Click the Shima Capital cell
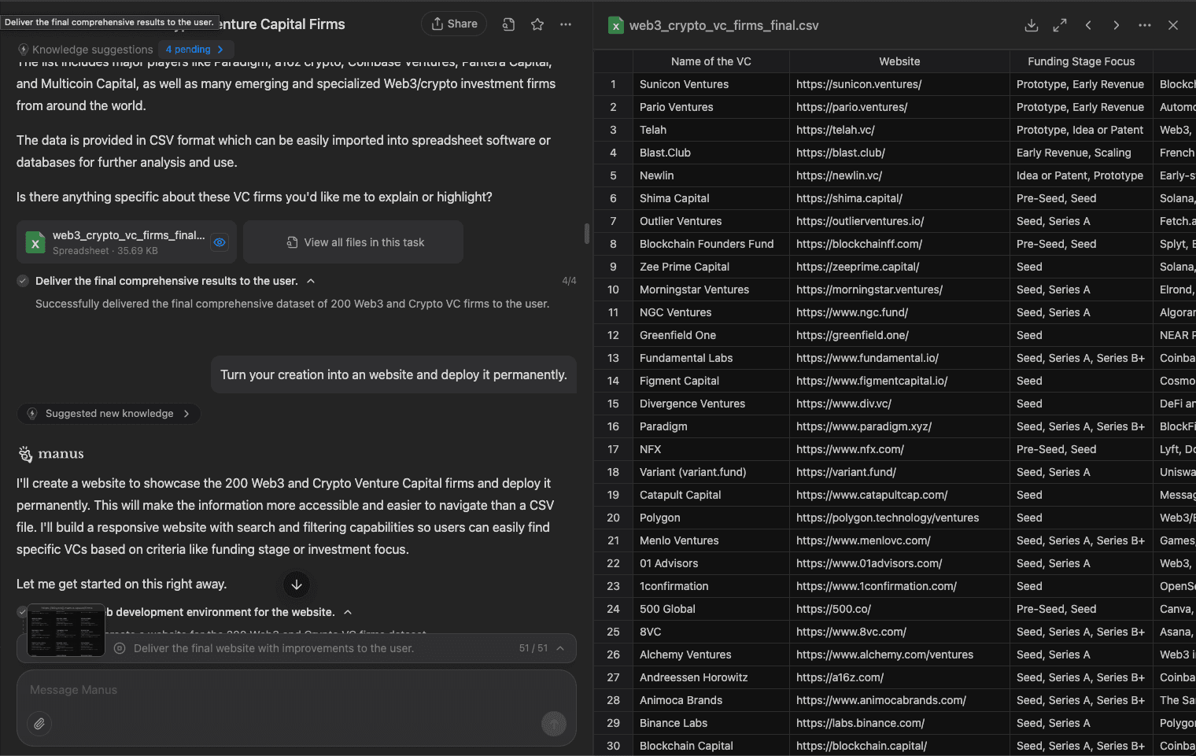This screenshot has width=1196, height=756. (x=711, y=198)
